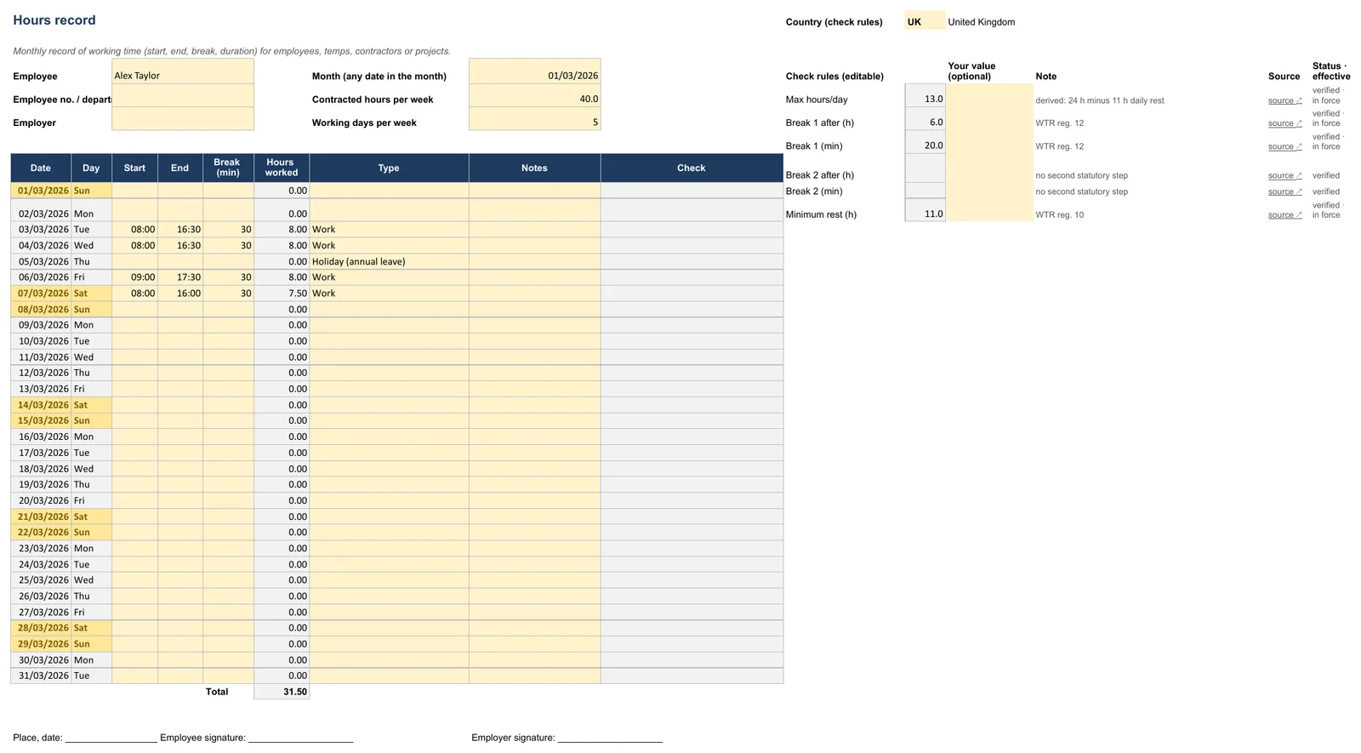Select the Type cell Work on 03/03/2026
The width and height of the screenshot is (1361, 753).
coord(389,230)
